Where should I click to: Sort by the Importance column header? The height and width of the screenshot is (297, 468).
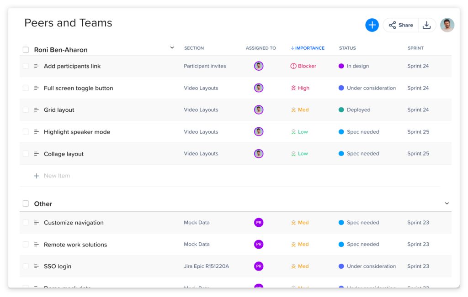308,48
